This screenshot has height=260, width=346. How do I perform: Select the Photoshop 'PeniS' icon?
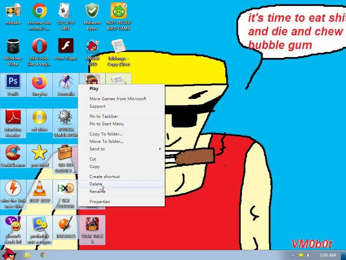(x=13, y=85)
